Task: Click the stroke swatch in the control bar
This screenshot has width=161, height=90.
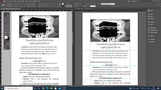Action: (63, 6)
